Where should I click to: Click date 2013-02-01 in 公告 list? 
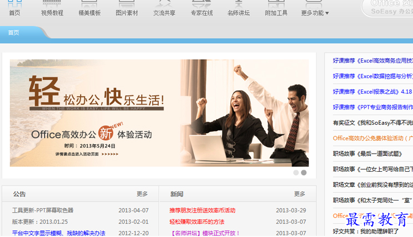[x=134, y=222]
